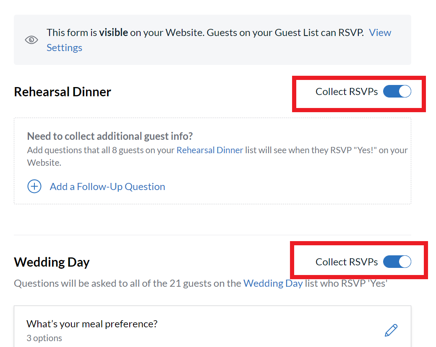Edit meal preference question with pencil icon
Screen dimensions: 436x347
coord(391,330)
